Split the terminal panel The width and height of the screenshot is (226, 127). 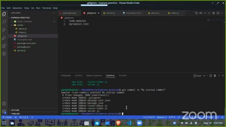coord(210,75)
